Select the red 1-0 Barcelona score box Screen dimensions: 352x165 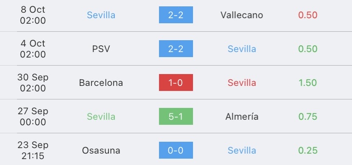[x=176, y=82]
